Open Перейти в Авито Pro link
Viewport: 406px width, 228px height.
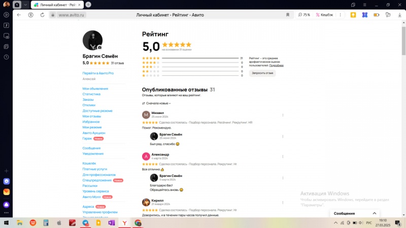point(98,73)
